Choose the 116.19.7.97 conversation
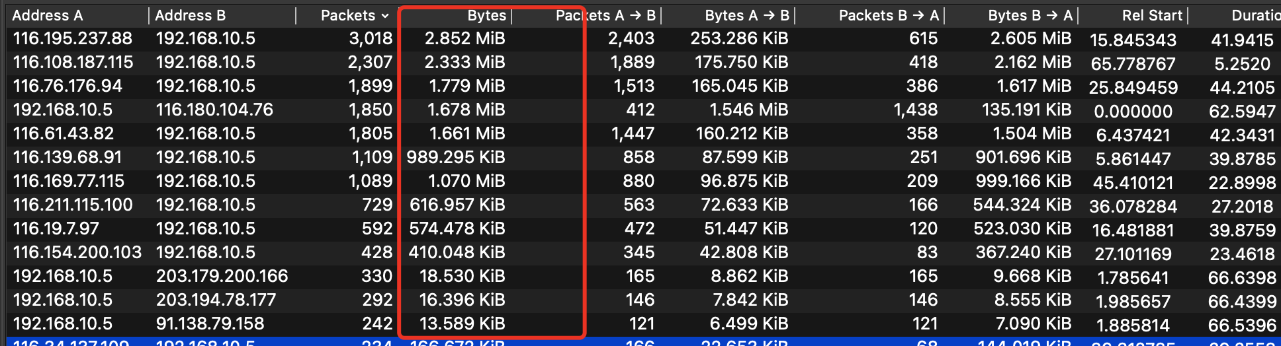 pos(56,228)
